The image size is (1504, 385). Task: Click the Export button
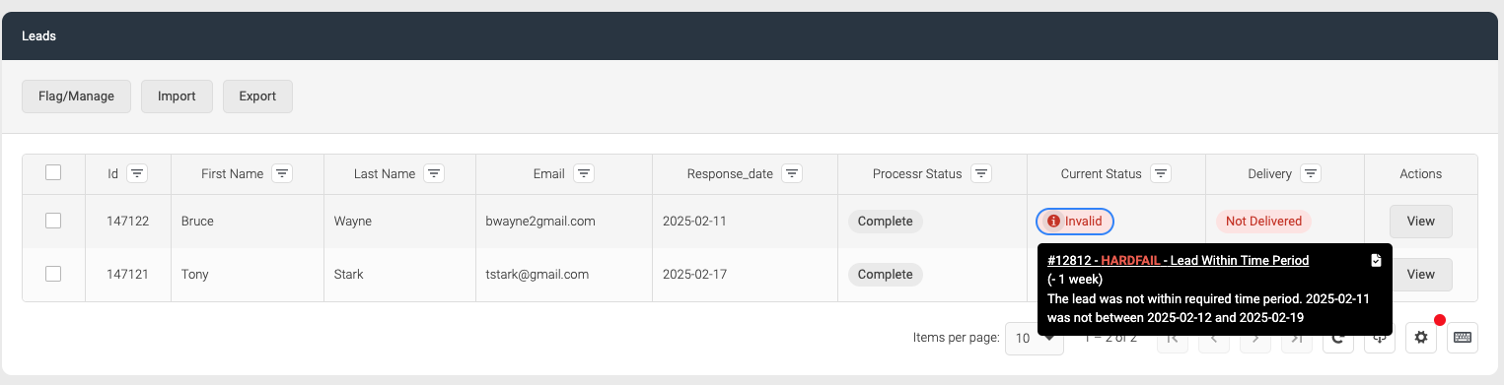[257, 96]
